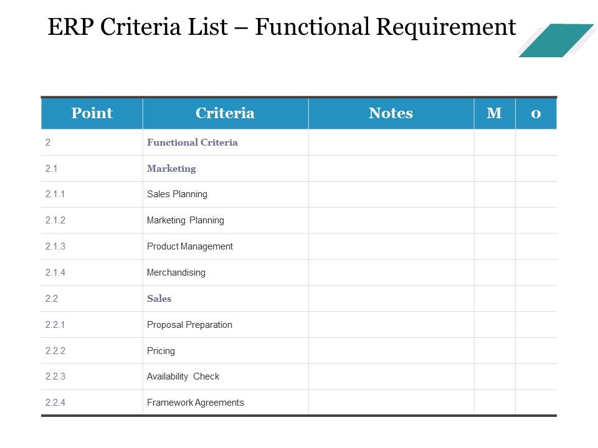Image resolution: width=598 pixels, height=448 pixels.
Task: Select the Criteria column header
Action: click(225, 113)
